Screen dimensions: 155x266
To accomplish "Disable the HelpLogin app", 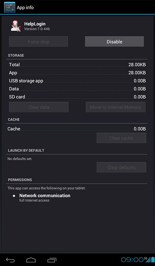I will click(x=114, y=42).
